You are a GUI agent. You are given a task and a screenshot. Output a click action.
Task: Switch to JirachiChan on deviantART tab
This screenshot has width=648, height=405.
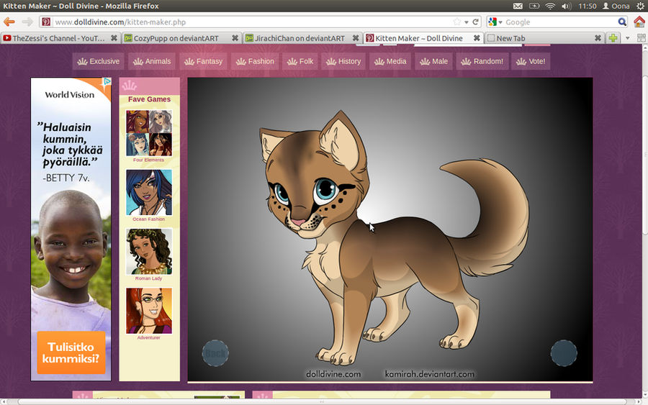coord(302,38)
